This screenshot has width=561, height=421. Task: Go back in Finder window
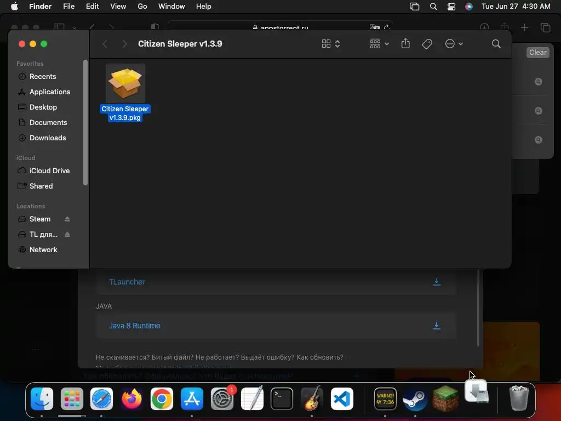[105, 44]
